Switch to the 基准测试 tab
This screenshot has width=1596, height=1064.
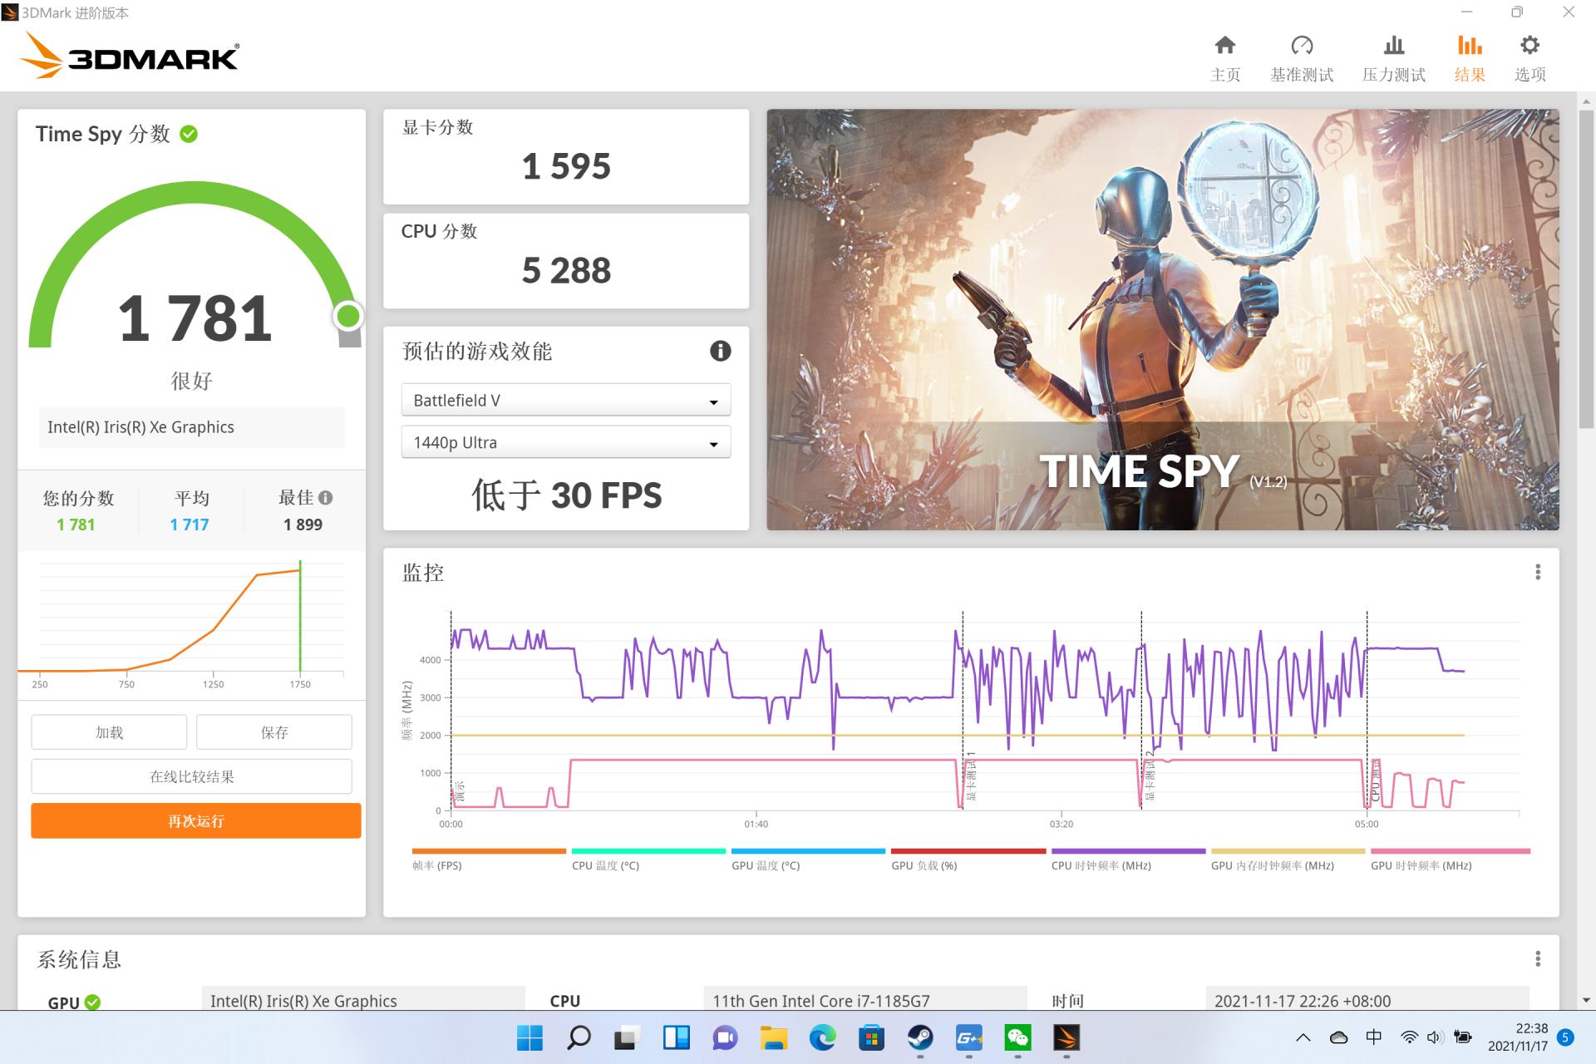[1301, 55]
